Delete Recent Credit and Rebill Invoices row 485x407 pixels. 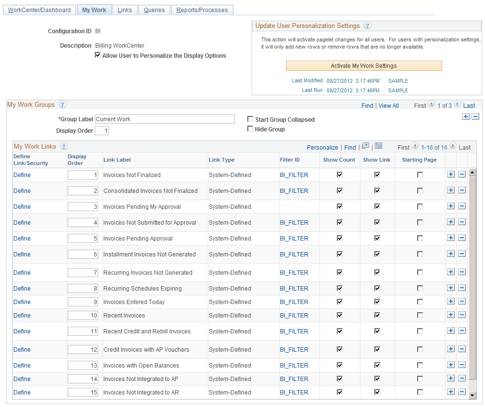point(462,331)
